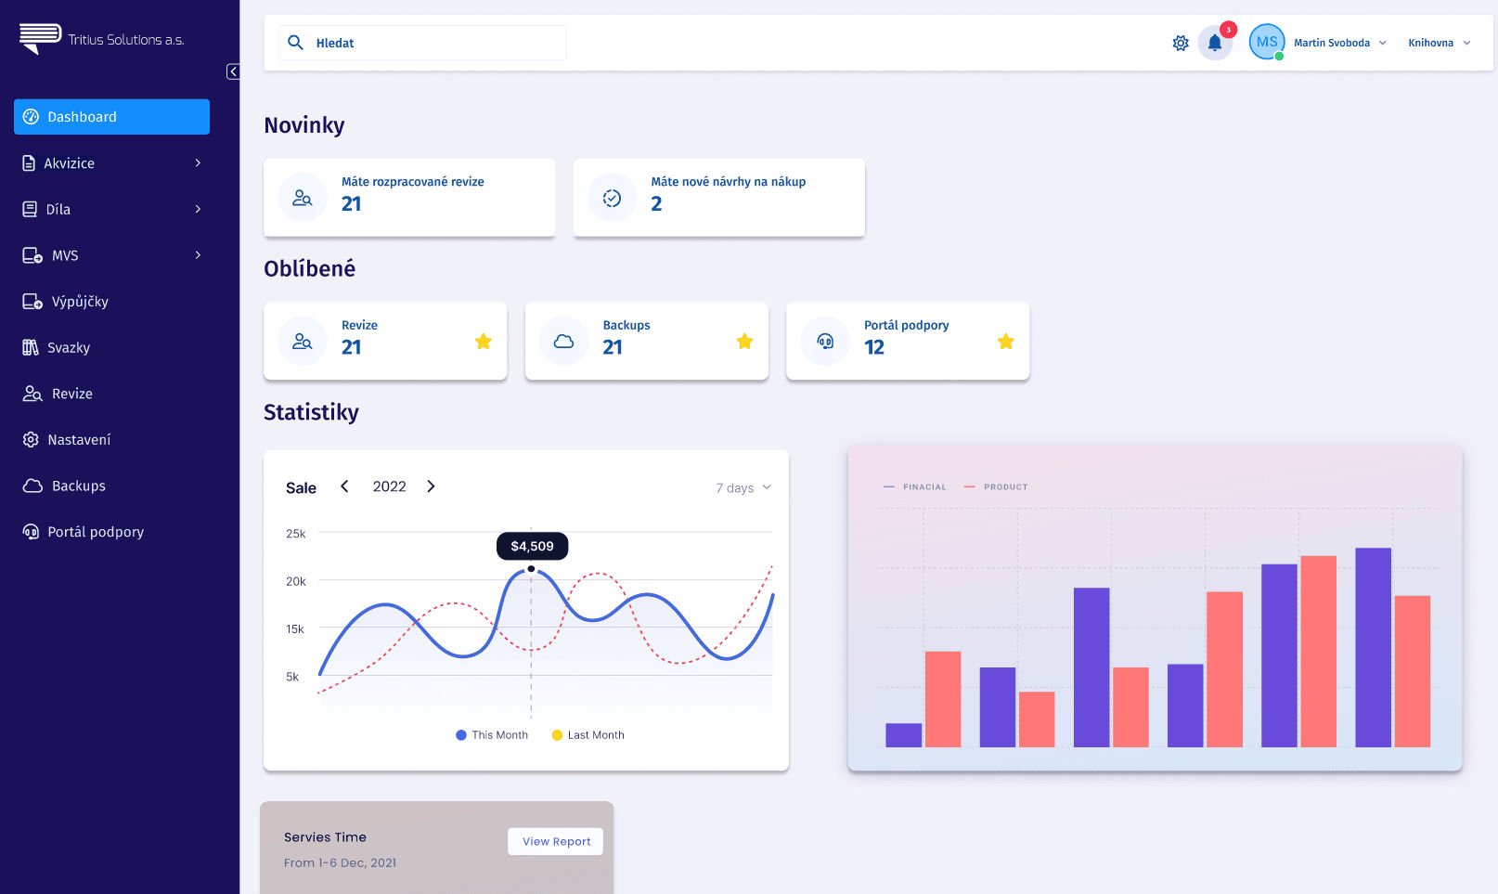Click the Portál podpory headset icon in sidebar

coord(31,532)
